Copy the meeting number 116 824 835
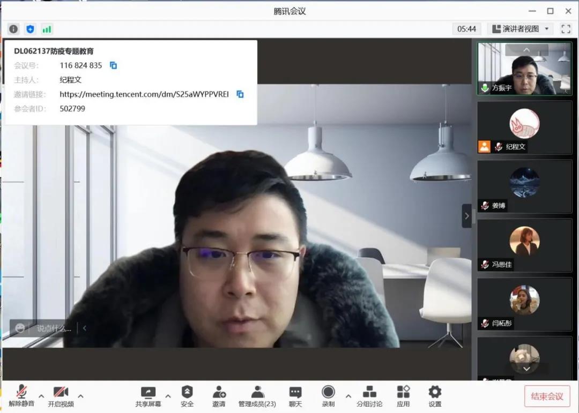The height and width of the screenshot is (413, 579). [x=113, y=65]
